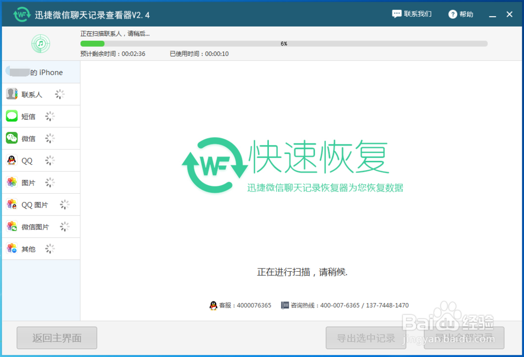Click the green scan progress bar
524x357 pixels.
click(93, 43)
